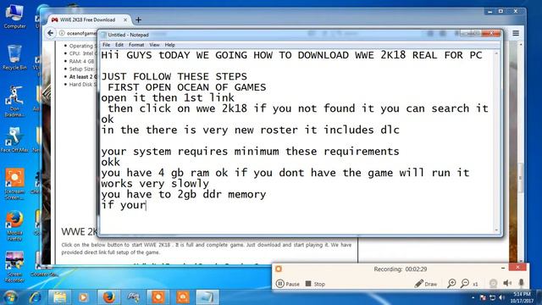Open the Notepad Edit menu
The width and height of the screenshot is (542, 305).
[x=119, y=45]
